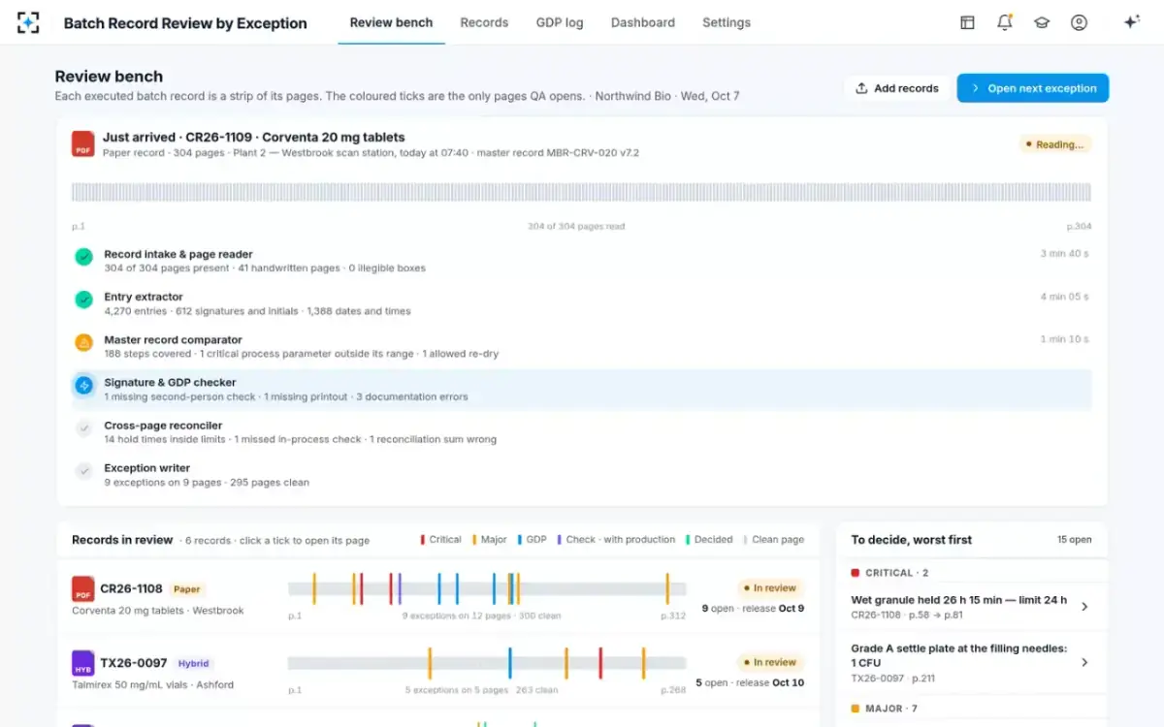Open the GDP log tab
This screenshot has width=1164, height=727.
click(x=560, y=22)
